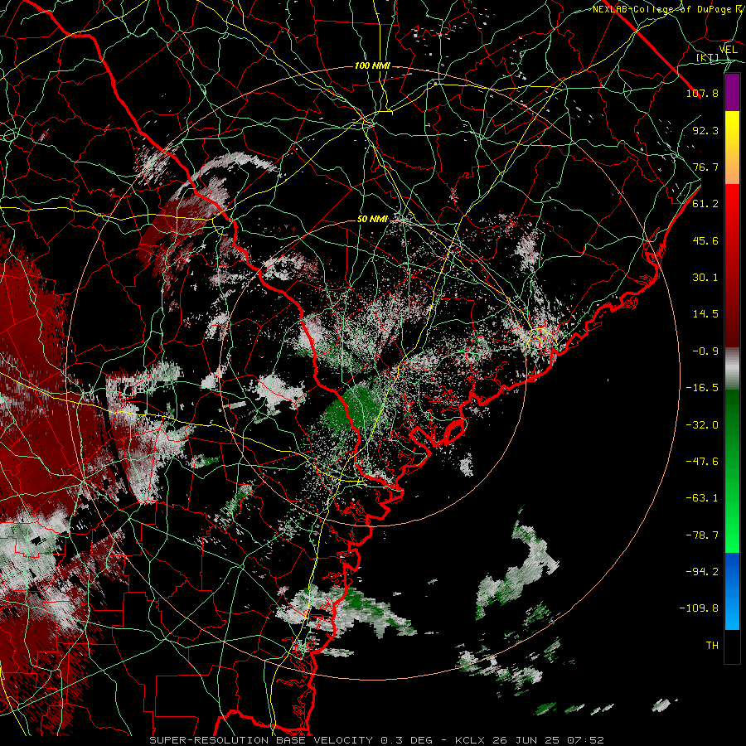Screen dimensions: 746x746
Task: Click the 61.2 legend value
Action: [705, 204]
